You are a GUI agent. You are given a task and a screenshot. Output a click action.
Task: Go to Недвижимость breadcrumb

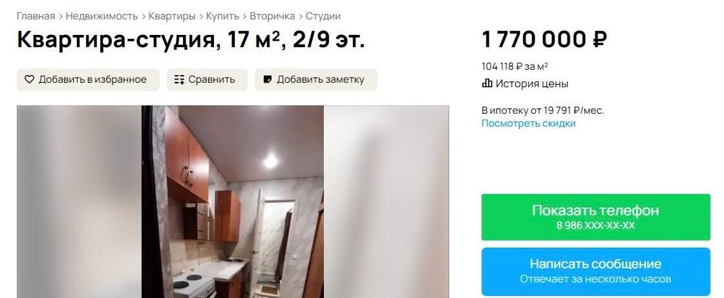[x=101, y=16]
